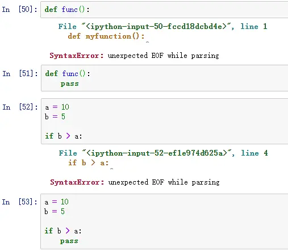This screenshot has height=251, width=288.
Task: Click traceback text 'ipython-input-50-fccd18dcbd4e'
Action: (x=156, y=27)
